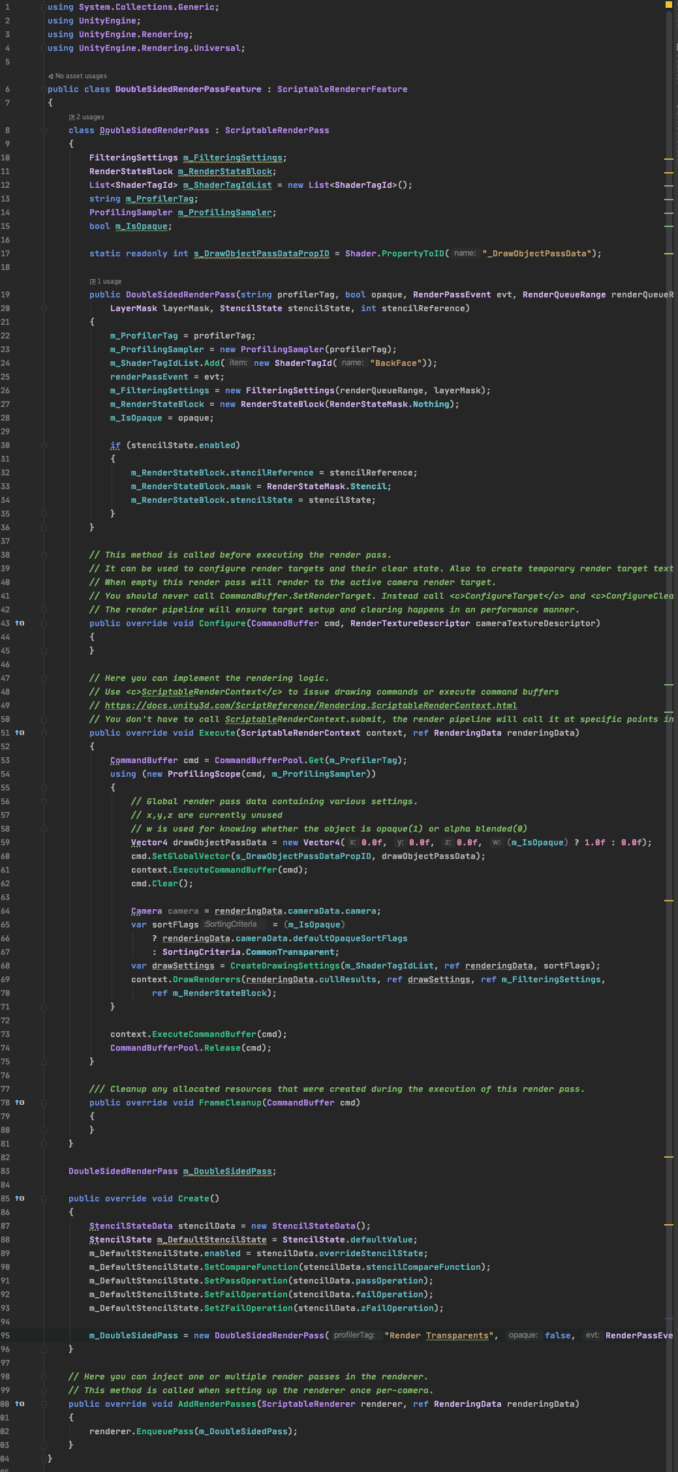Click the override gutter icon beside Execute method
Screen dimensions: 678x1472
[20, 733]
